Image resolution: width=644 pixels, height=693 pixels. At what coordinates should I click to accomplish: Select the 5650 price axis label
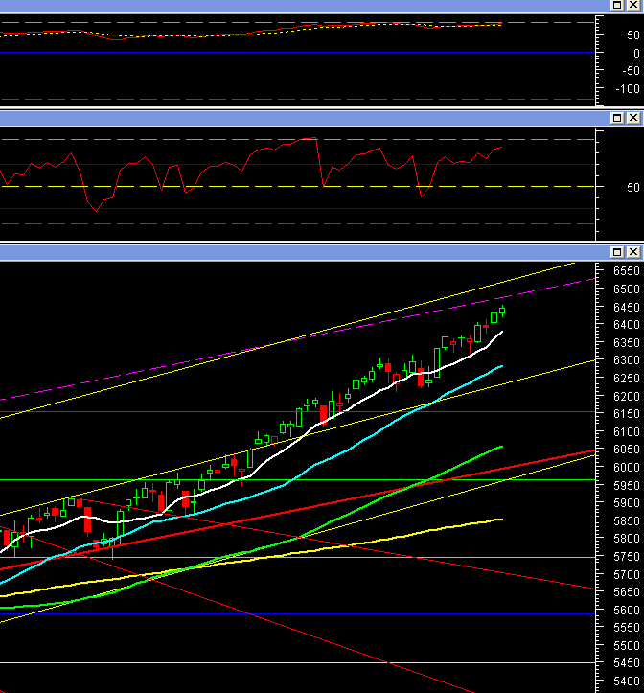point(627,592)
